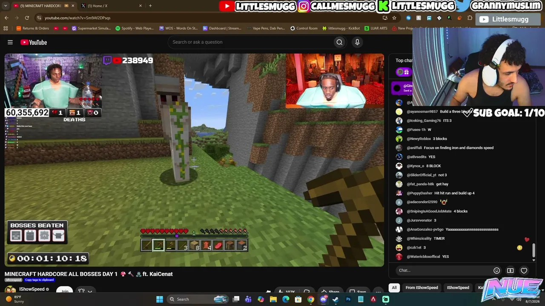Image resolution: width=545 pixels, height=306 pixels.
Task: Open the Spotify - Web Player bookmark
Action: coord(135,28)
